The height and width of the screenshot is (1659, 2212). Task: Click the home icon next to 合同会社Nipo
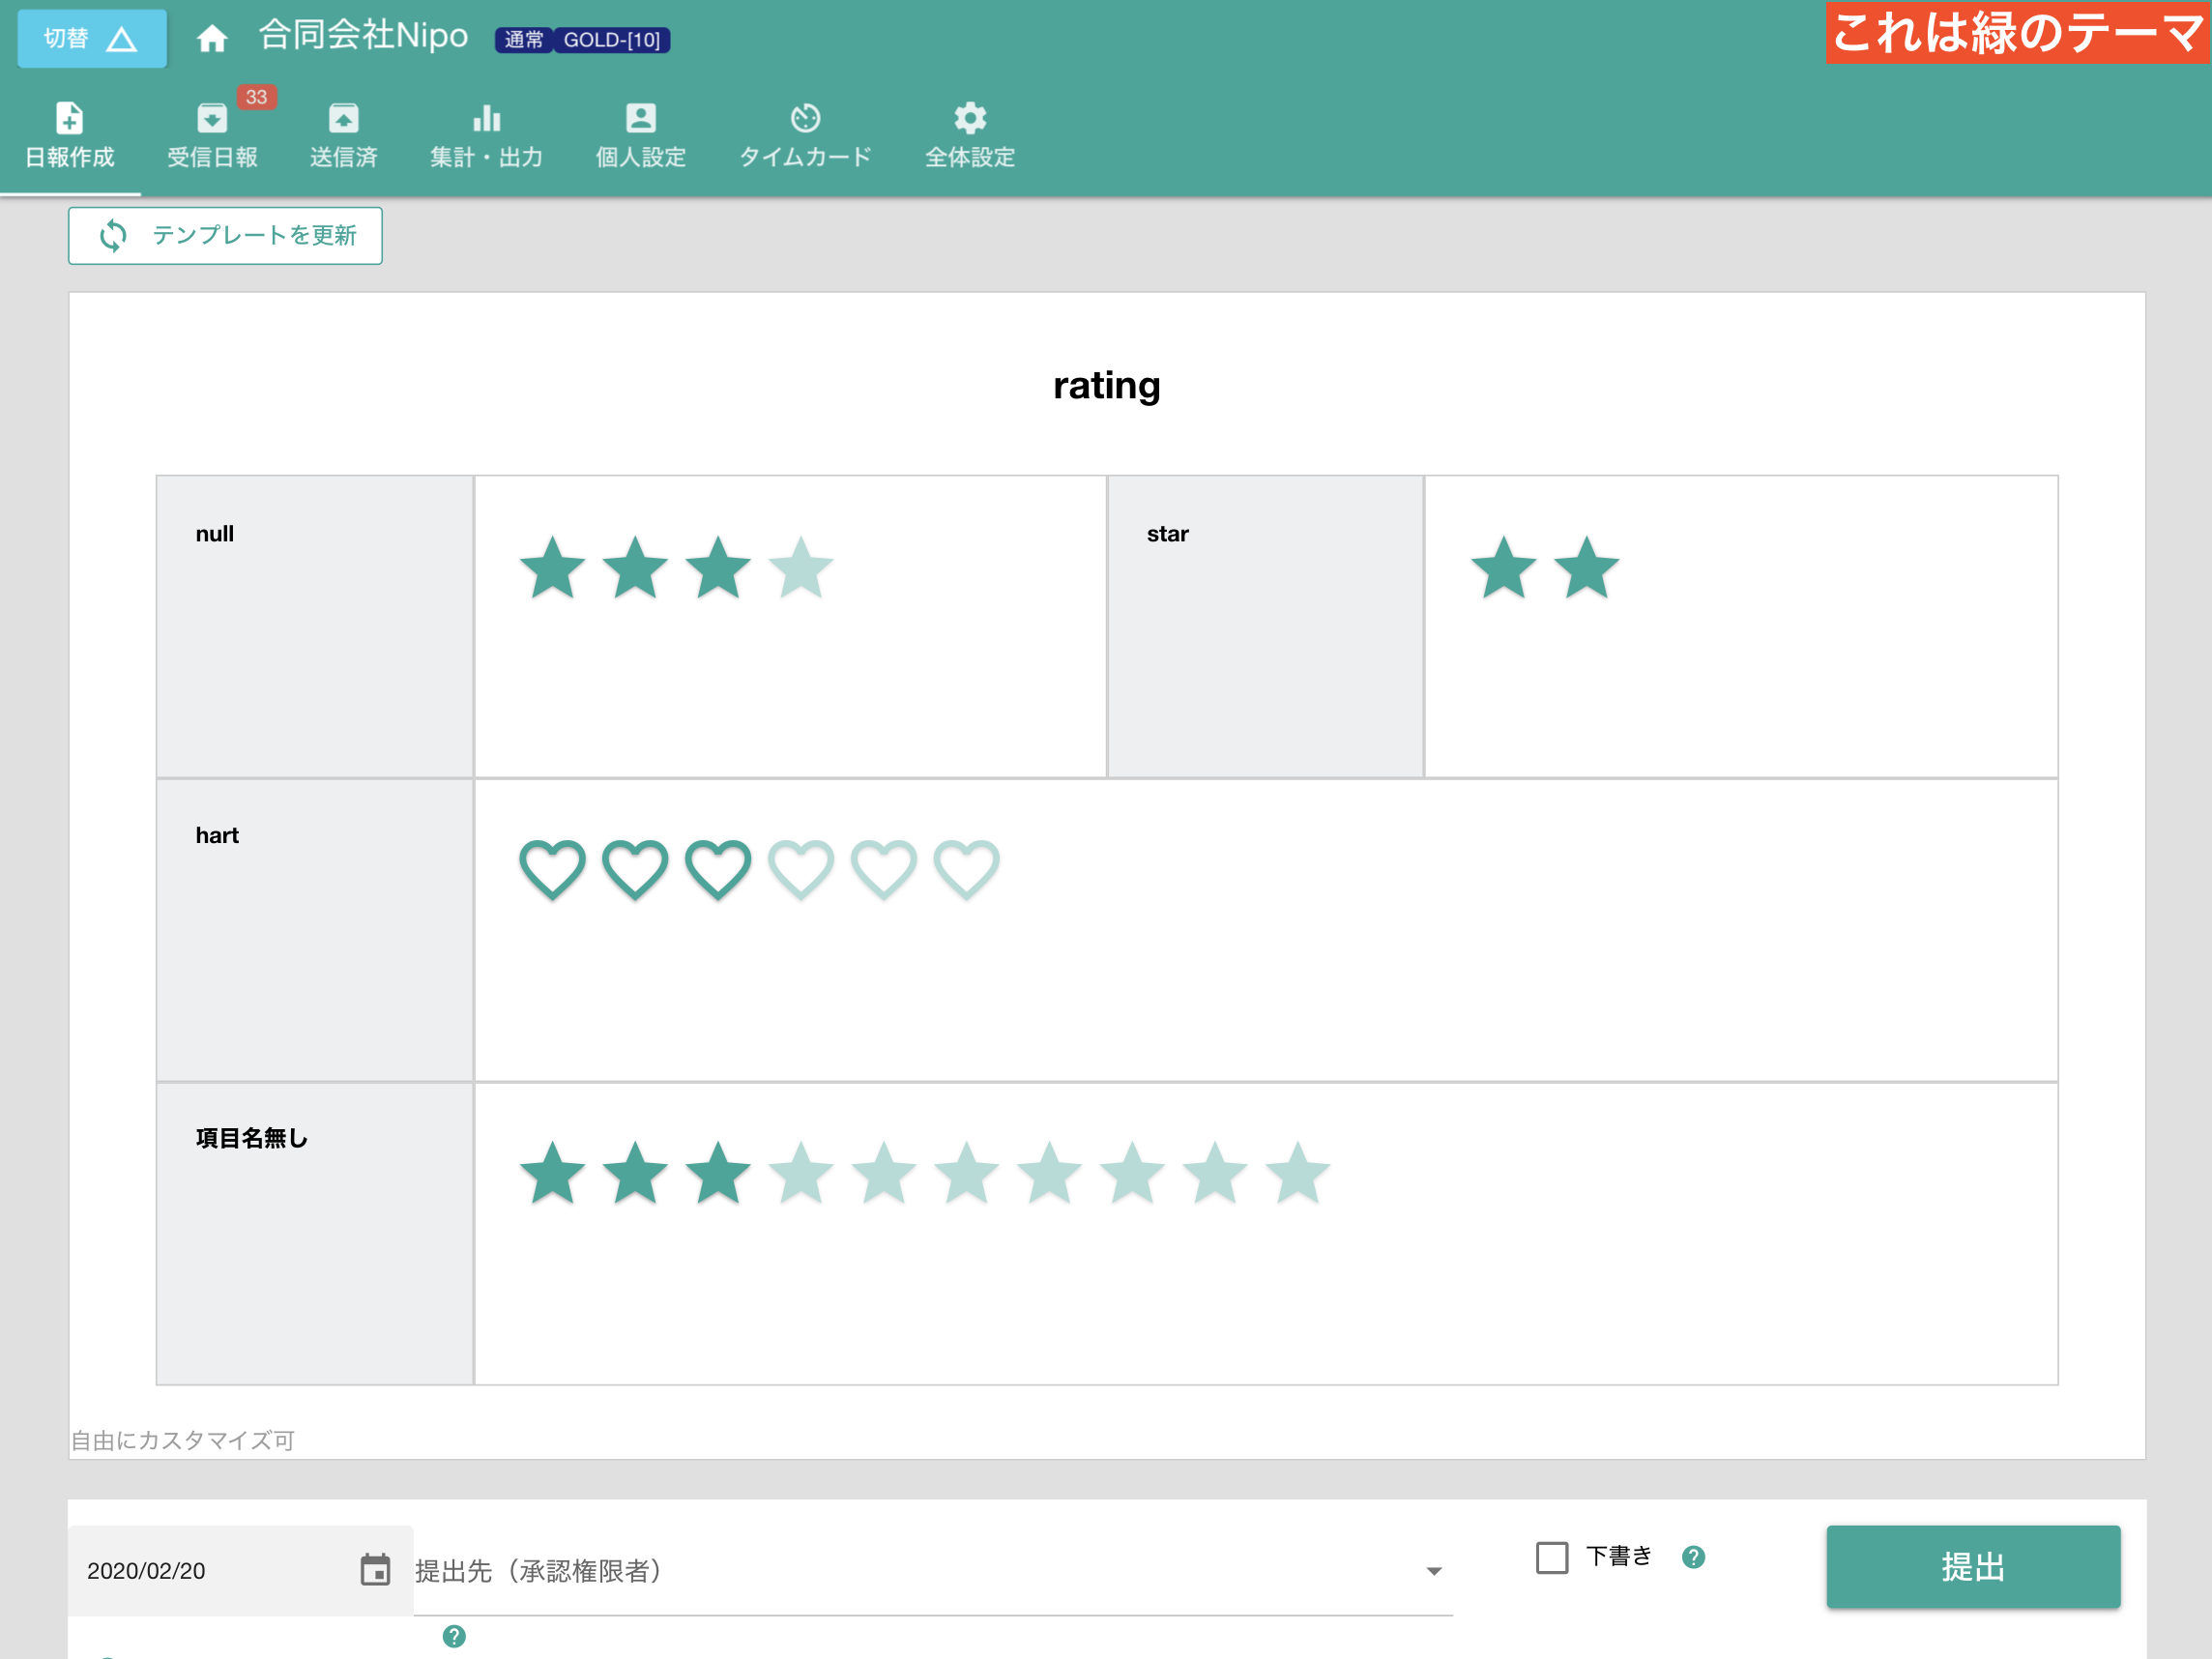[x=211, y=39]
